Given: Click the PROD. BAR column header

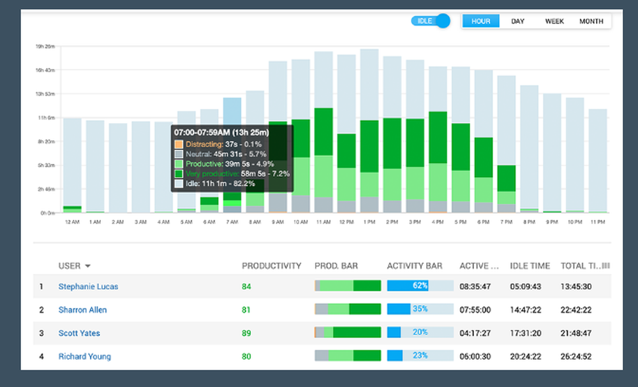Looking at the screenshot, I should [336, 266].
